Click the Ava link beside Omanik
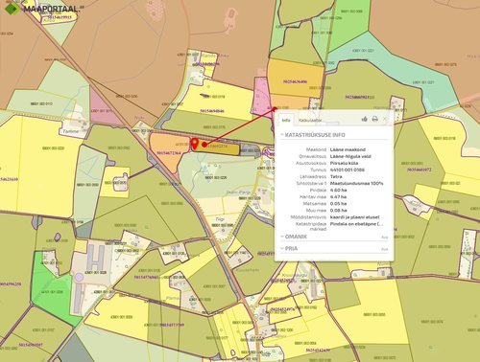Viewport: 480px width, 362px height. click(384, 238)
